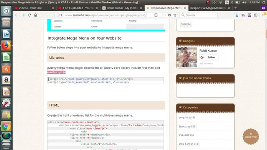Click the Locations link in menu preview
267x150 pixels.
(x=58, y=21)
